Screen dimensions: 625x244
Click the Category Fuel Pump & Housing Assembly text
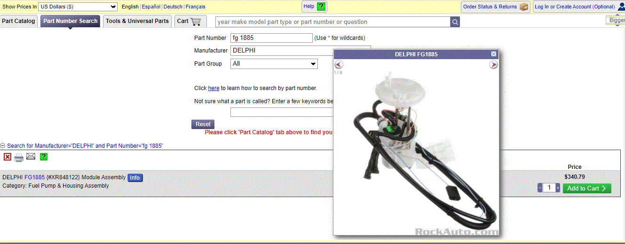[55, 186]
